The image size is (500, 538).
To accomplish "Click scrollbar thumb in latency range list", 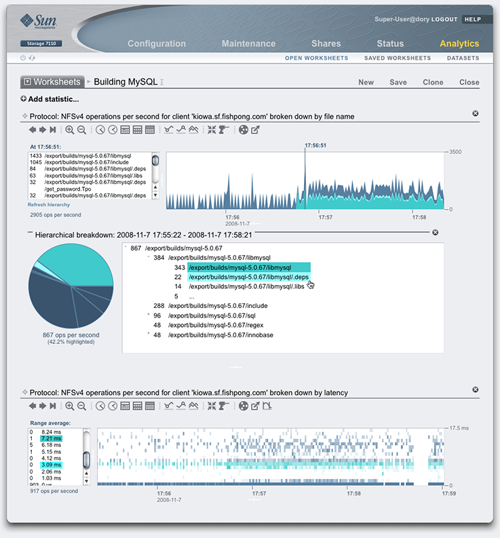I will [x=86, y=459].
